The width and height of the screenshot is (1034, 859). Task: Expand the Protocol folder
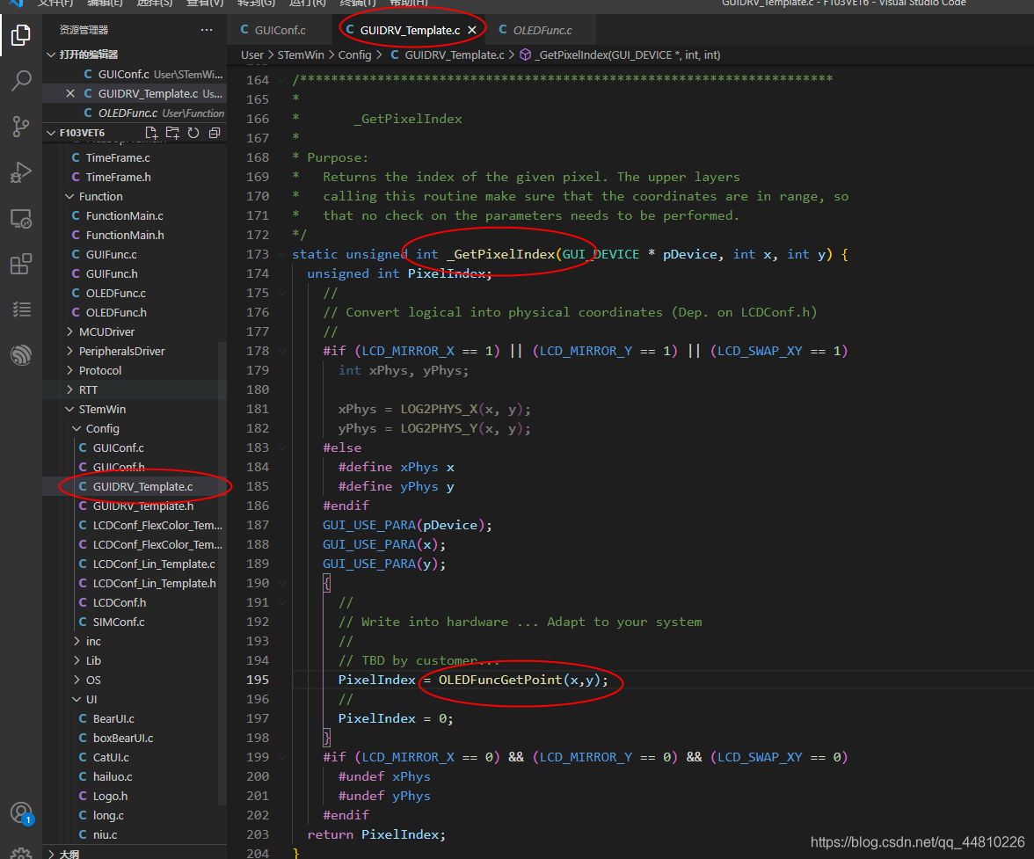coord(70,370)
